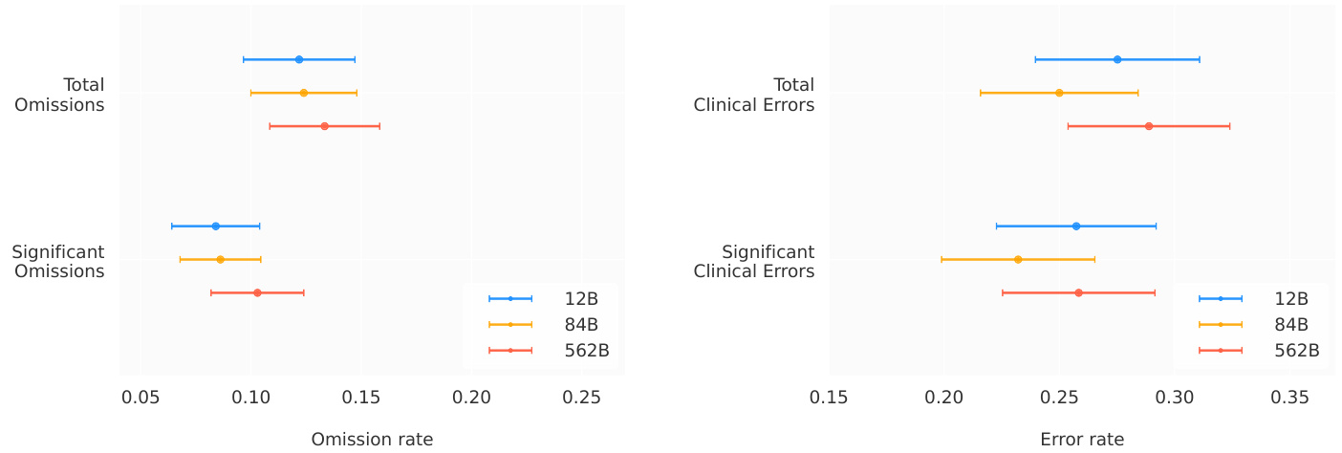Toggle 562B series in Error chart legend
Screen dimensions: 1342x453
tap(1296, 351)
